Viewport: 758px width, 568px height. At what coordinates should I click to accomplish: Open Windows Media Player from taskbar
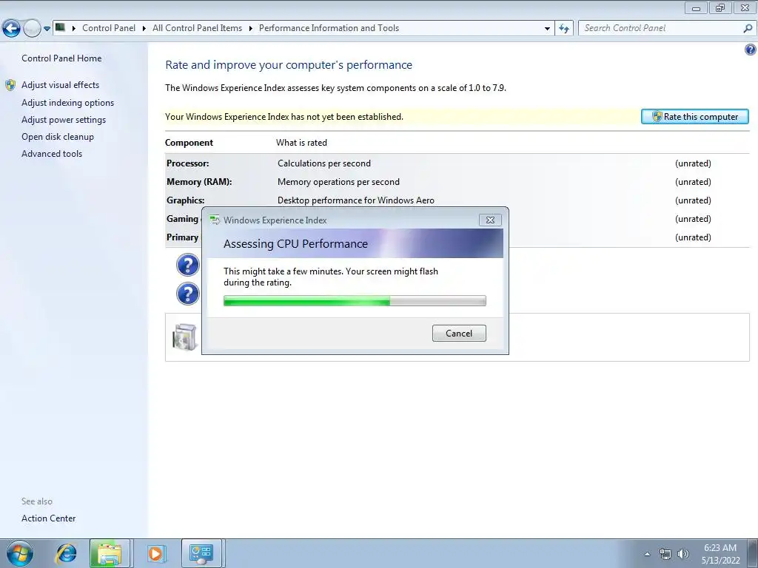(155, 553)
